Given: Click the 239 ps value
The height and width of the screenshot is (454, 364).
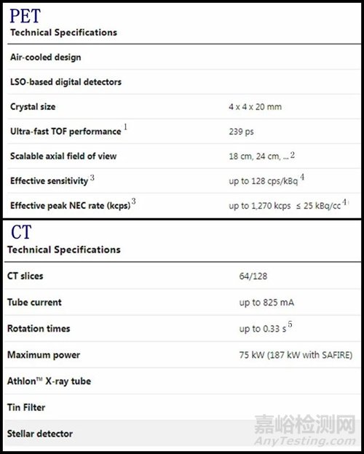Looking at the screenshot, I should coord(241,132).
